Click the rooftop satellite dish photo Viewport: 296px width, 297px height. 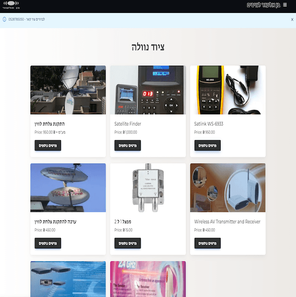pos(68,90)
